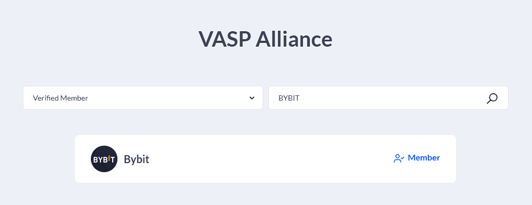Click the Bybit result card

[x=265, y=159]
